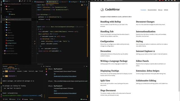The image size is (180, 101).
Task: Expand the public folder in project tree
Action: point(5,25)
